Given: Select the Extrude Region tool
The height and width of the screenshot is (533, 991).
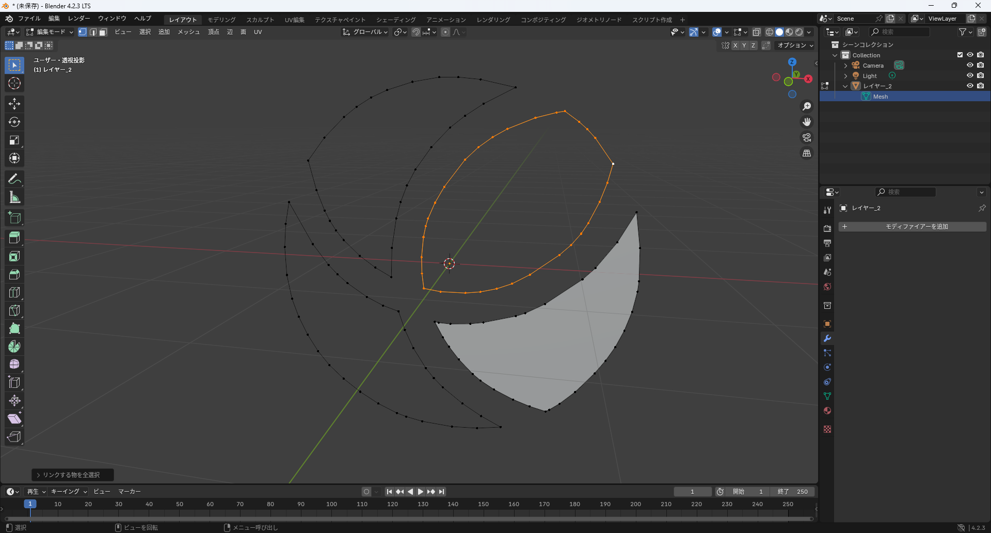Looking at the screenshot, I should click(14, 238).
